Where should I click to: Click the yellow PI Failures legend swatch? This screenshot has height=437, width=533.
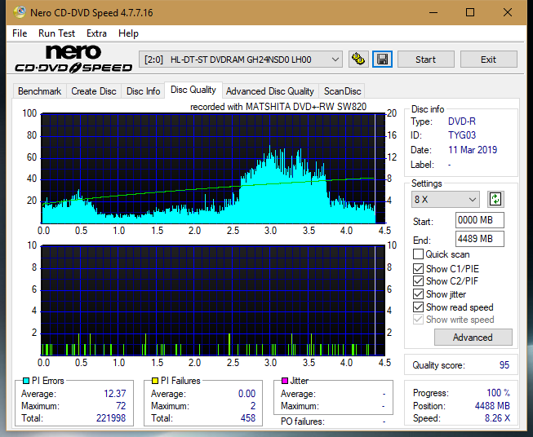[154, 381]
